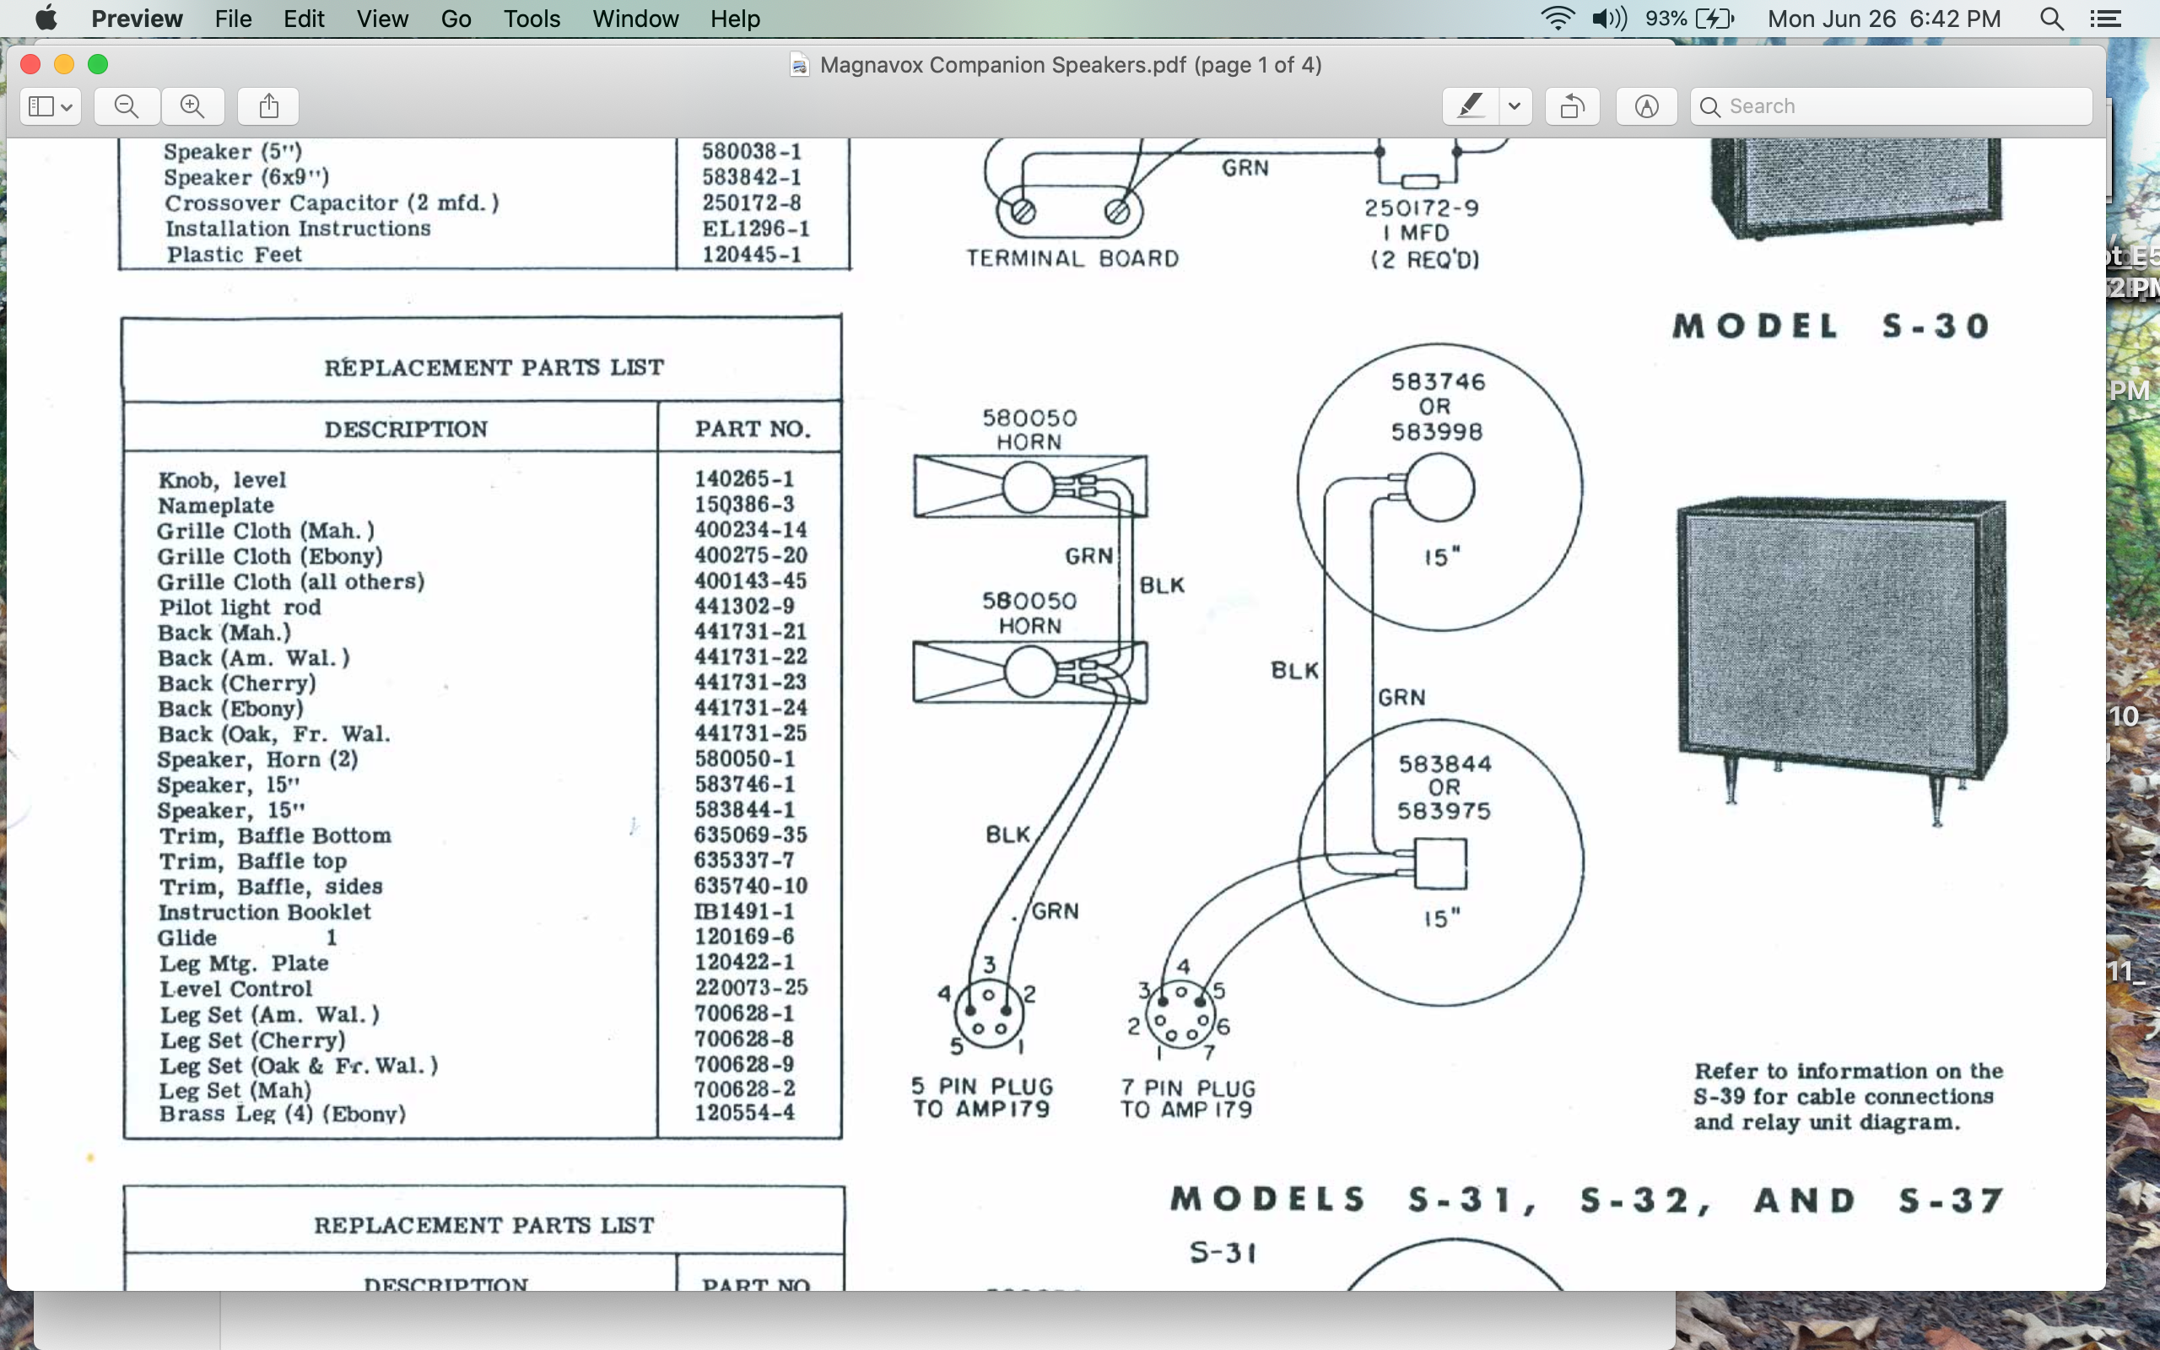Rotate the page with Rotate button
Screen dimensions: 2160x1350
pyautogui.click(x=1573, y=106)
